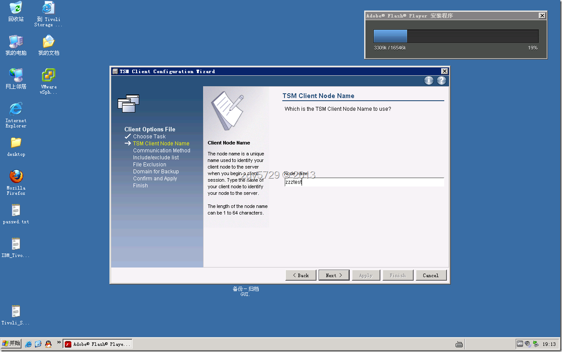The width and height of the screenshot is (562, 352).
Task: Open the Recycle Bin (回收站) desktop icon
Action: pos(16,11)
